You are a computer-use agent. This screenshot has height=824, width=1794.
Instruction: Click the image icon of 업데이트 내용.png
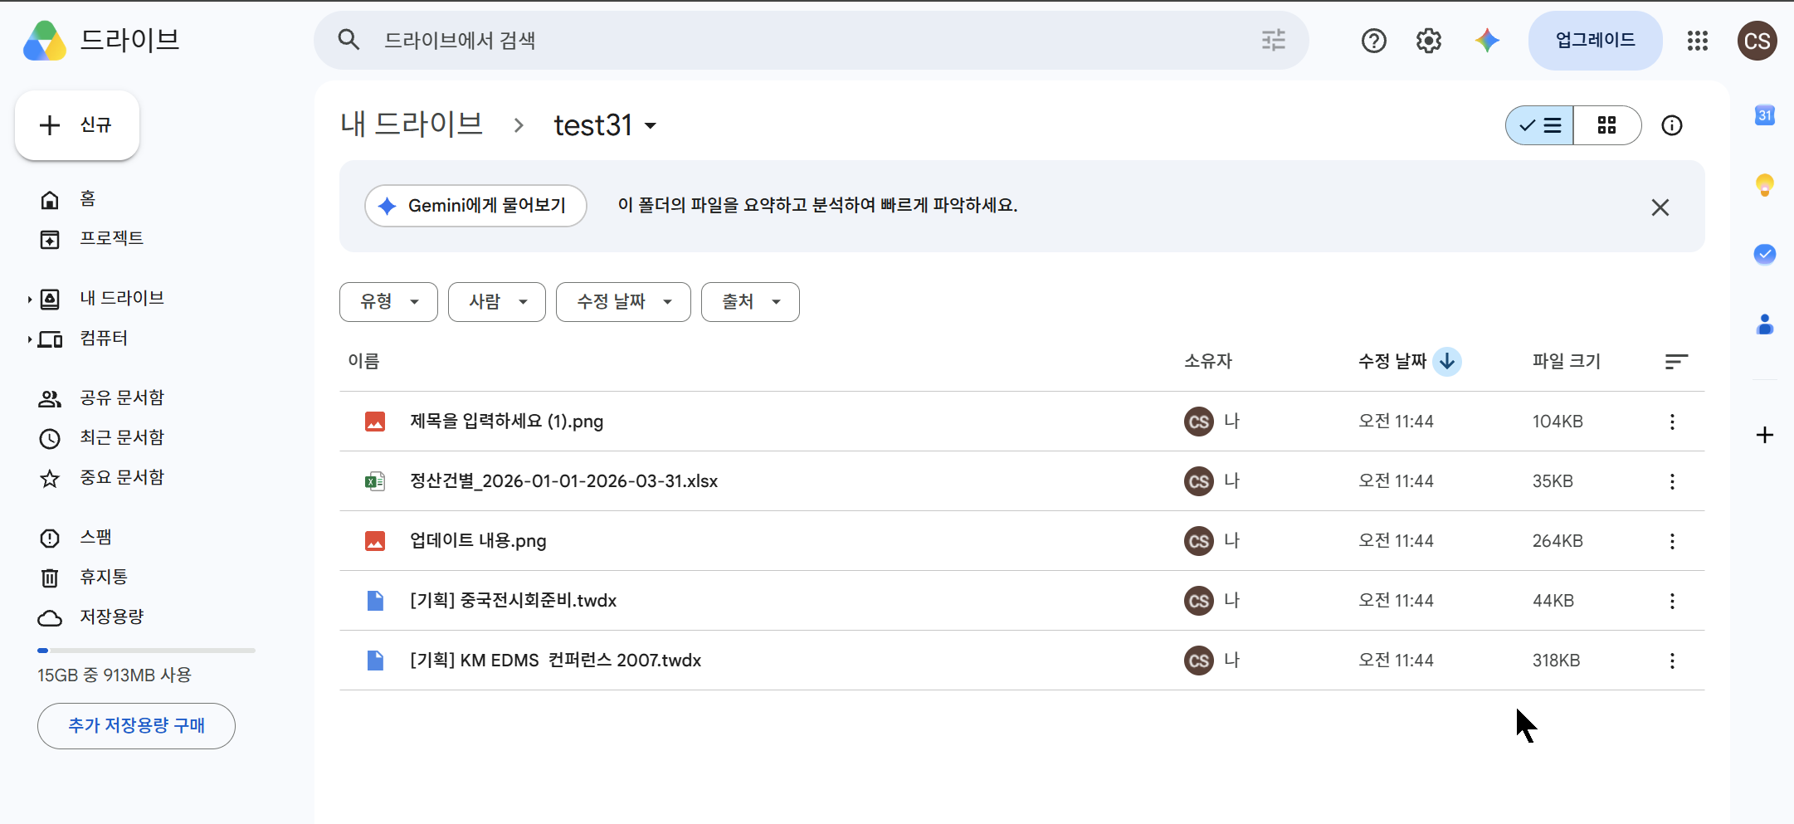tap(375, 541)
